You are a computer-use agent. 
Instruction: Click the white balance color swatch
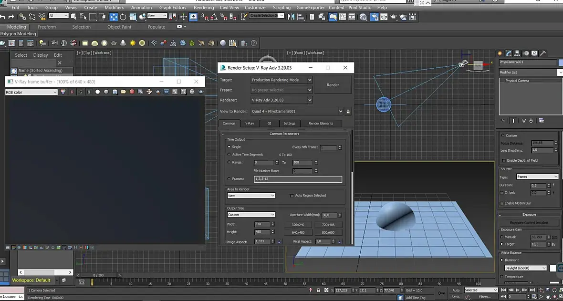(x=553, y=268)
